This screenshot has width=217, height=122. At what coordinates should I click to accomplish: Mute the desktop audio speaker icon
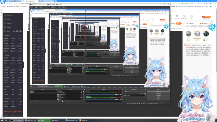pos(118,94)
